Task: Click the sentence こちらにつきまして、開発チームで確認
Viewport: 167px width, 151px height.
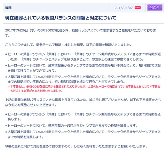Action: tap(68, 45)
